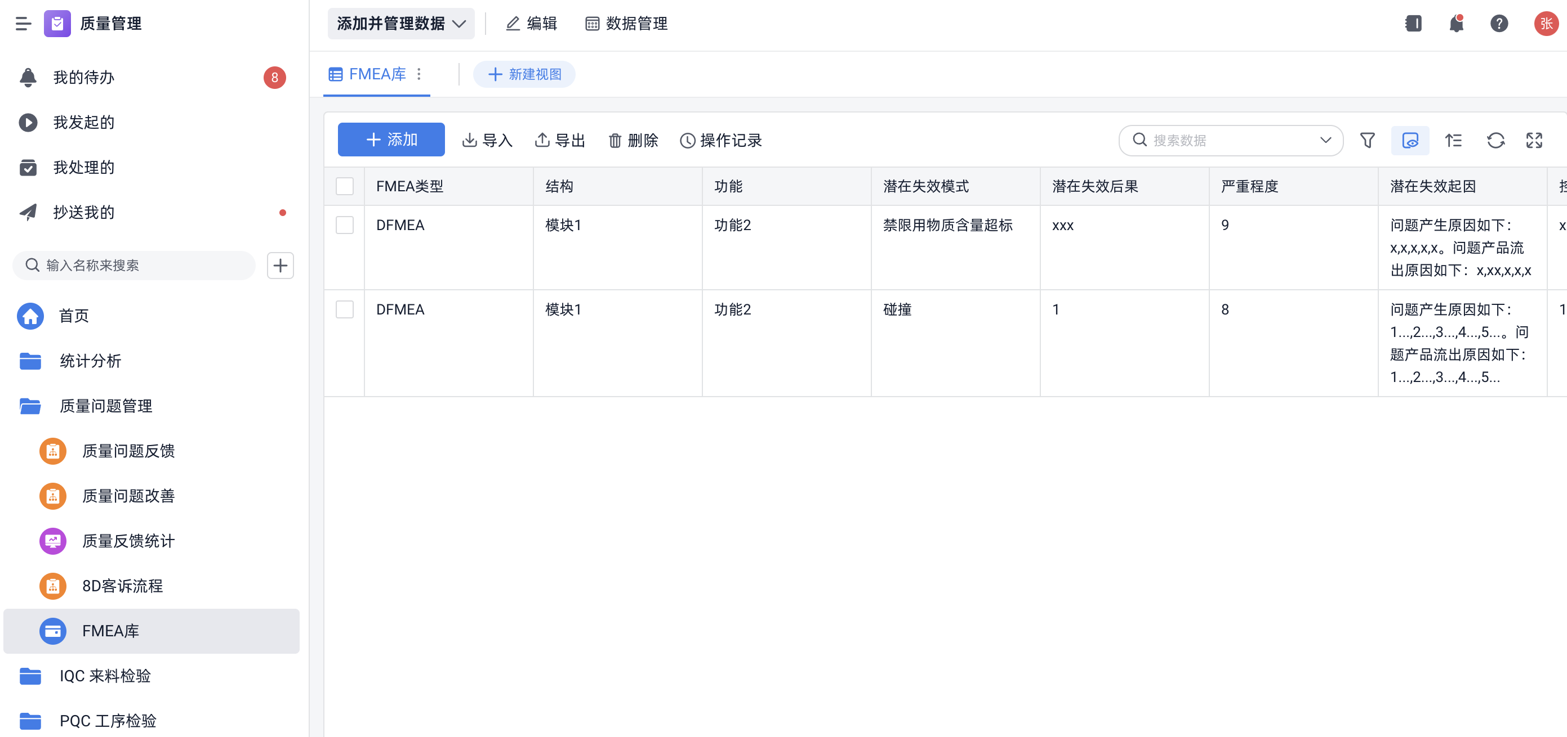
Task: Click the notification bell icon
Action: click(1455, 24)
